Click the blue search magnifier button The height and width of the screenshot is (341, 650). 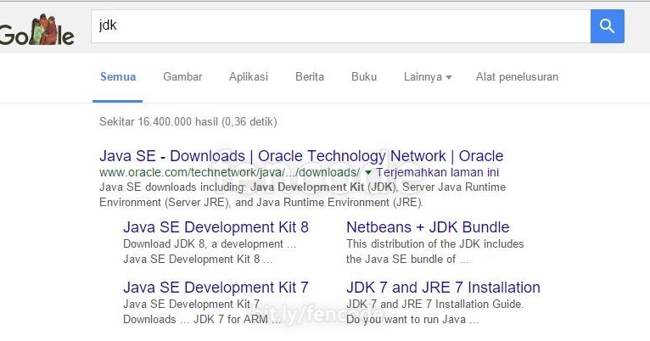[x=608, y=26]
